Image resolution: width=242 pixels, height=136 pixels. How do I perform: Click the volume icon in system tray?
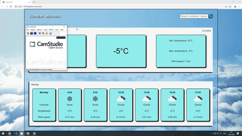click(x=221, y=134)
